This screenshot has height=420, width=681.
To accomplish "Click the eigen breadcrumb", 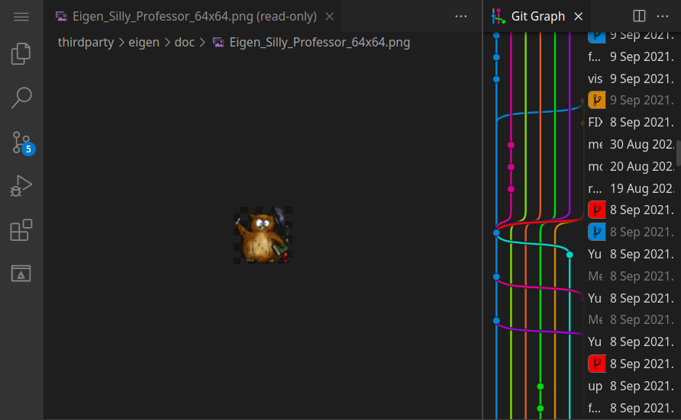I will coord(144,43).
